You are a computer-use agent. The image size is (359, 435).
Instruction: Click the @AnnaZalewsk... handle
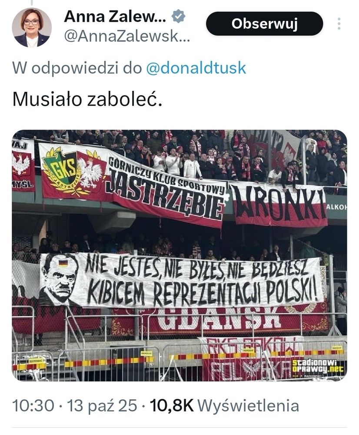pos(127,37)
